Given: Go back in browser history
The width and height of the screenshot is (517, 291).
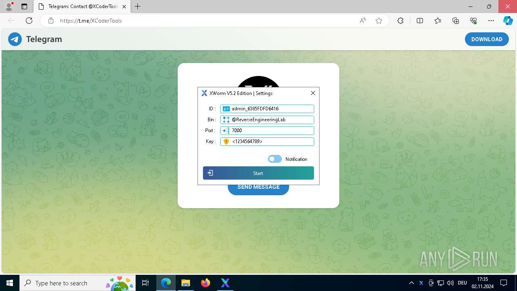Looking at the screenshot, I should (11, 21).
